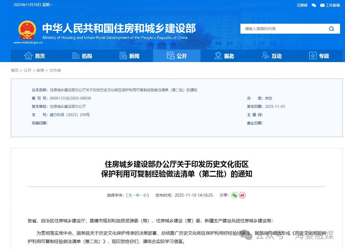
Task: Click the 无障碍 accessibility link
Action: pos(302,5)
